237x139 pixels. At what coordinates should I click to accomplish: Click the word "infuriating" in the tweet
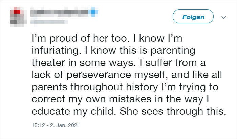[55, 50]
